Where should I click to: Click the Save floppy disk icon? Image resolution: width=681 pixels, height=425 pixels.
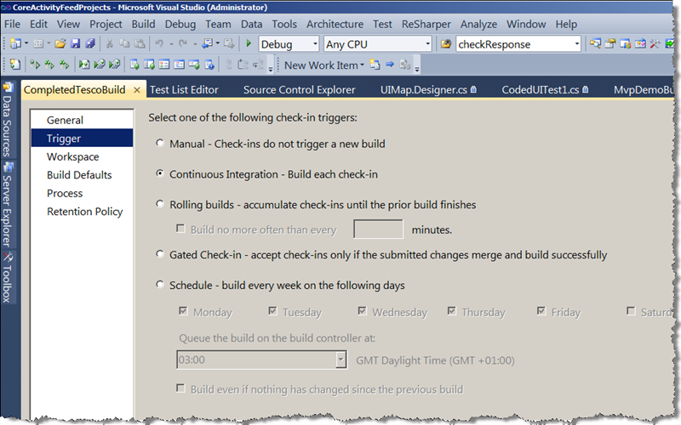[x=75, y=43]
